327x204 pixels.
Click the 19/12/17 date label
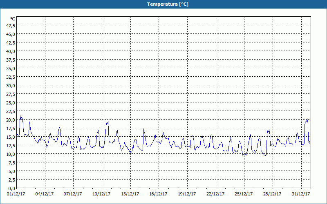pyautogui.click(x=187, y=194)
